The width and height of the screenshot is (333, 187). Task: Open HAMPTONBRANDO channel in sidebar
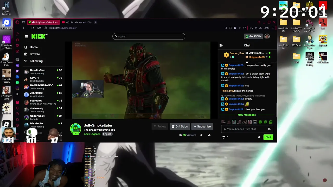tap(43, 87)
